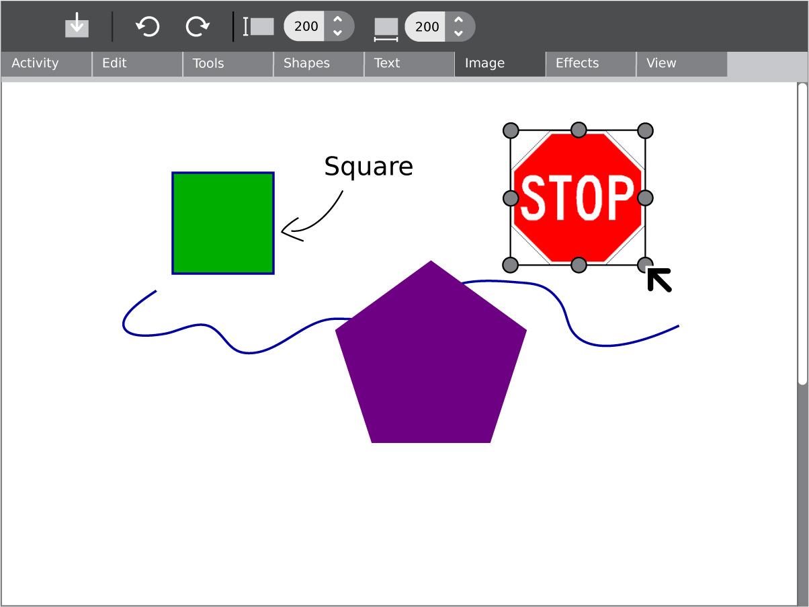This screenshot has width=809, height=607.
Task: Click the image width icon
Action: 386,28
